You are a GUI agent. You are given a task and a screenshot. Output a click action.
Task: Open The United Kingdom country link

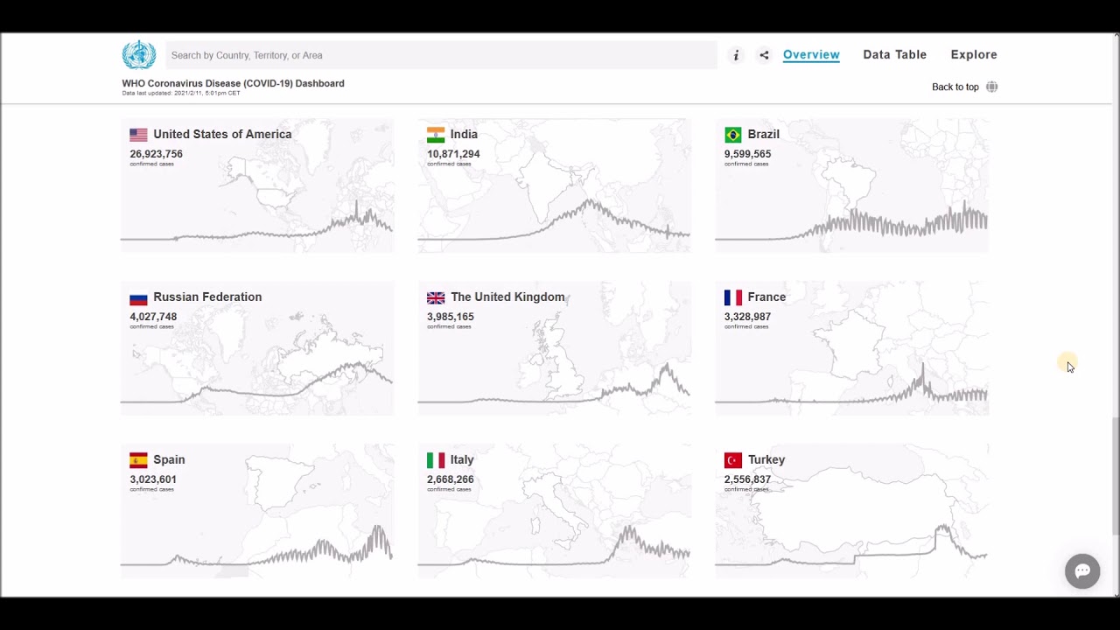pos(507,297)
